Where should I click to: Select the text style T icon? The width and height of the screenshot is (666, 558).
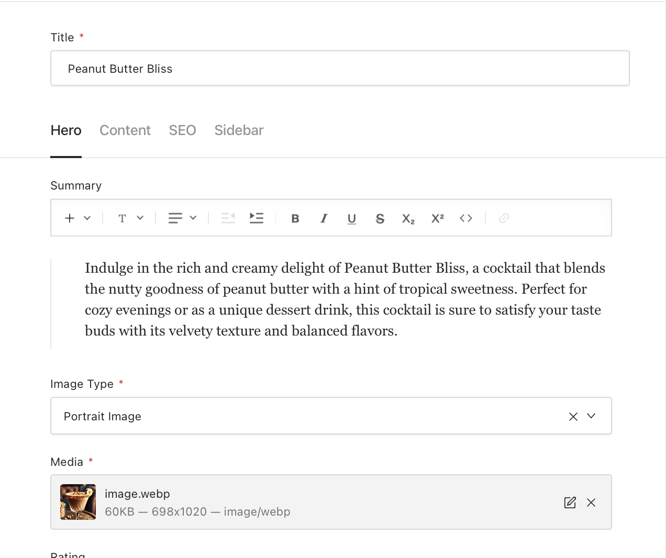pyautogui.click(x=122, y=218)
